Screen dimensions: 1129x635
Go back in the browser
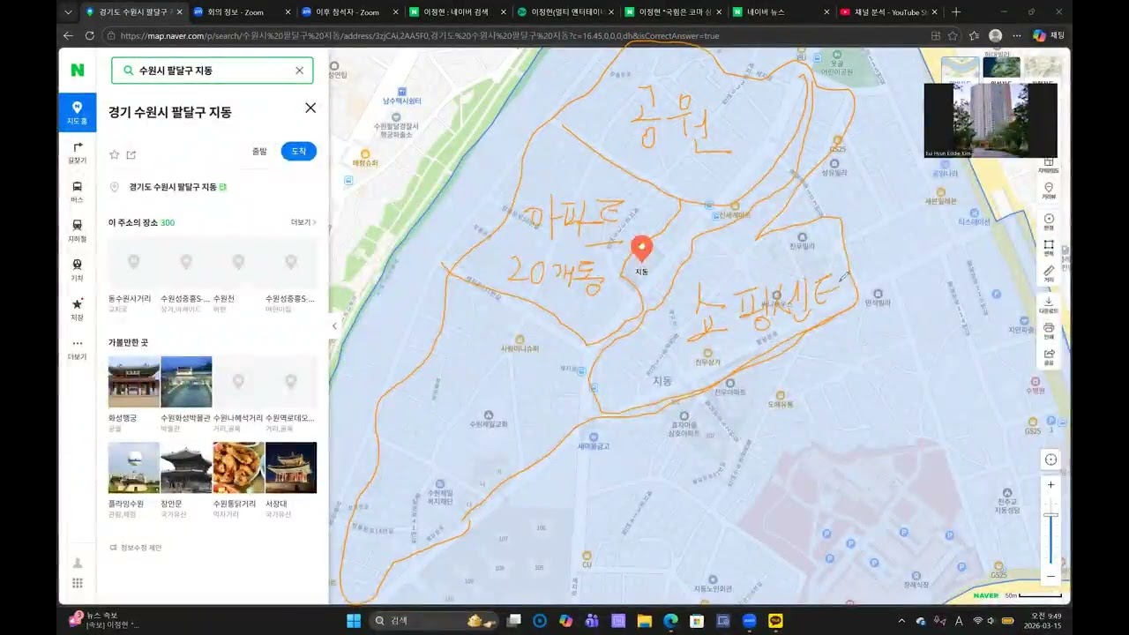click(x=68, y=35)
